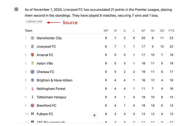Screen dimensions: 196x126
Task: Click the Brentford FC club crest
Action: click(32, 105)
